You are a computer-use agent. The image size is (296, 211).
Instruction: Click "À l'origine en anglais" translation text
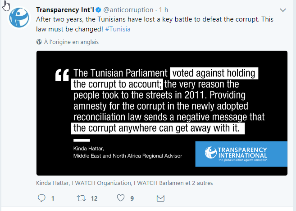point(71,42)
